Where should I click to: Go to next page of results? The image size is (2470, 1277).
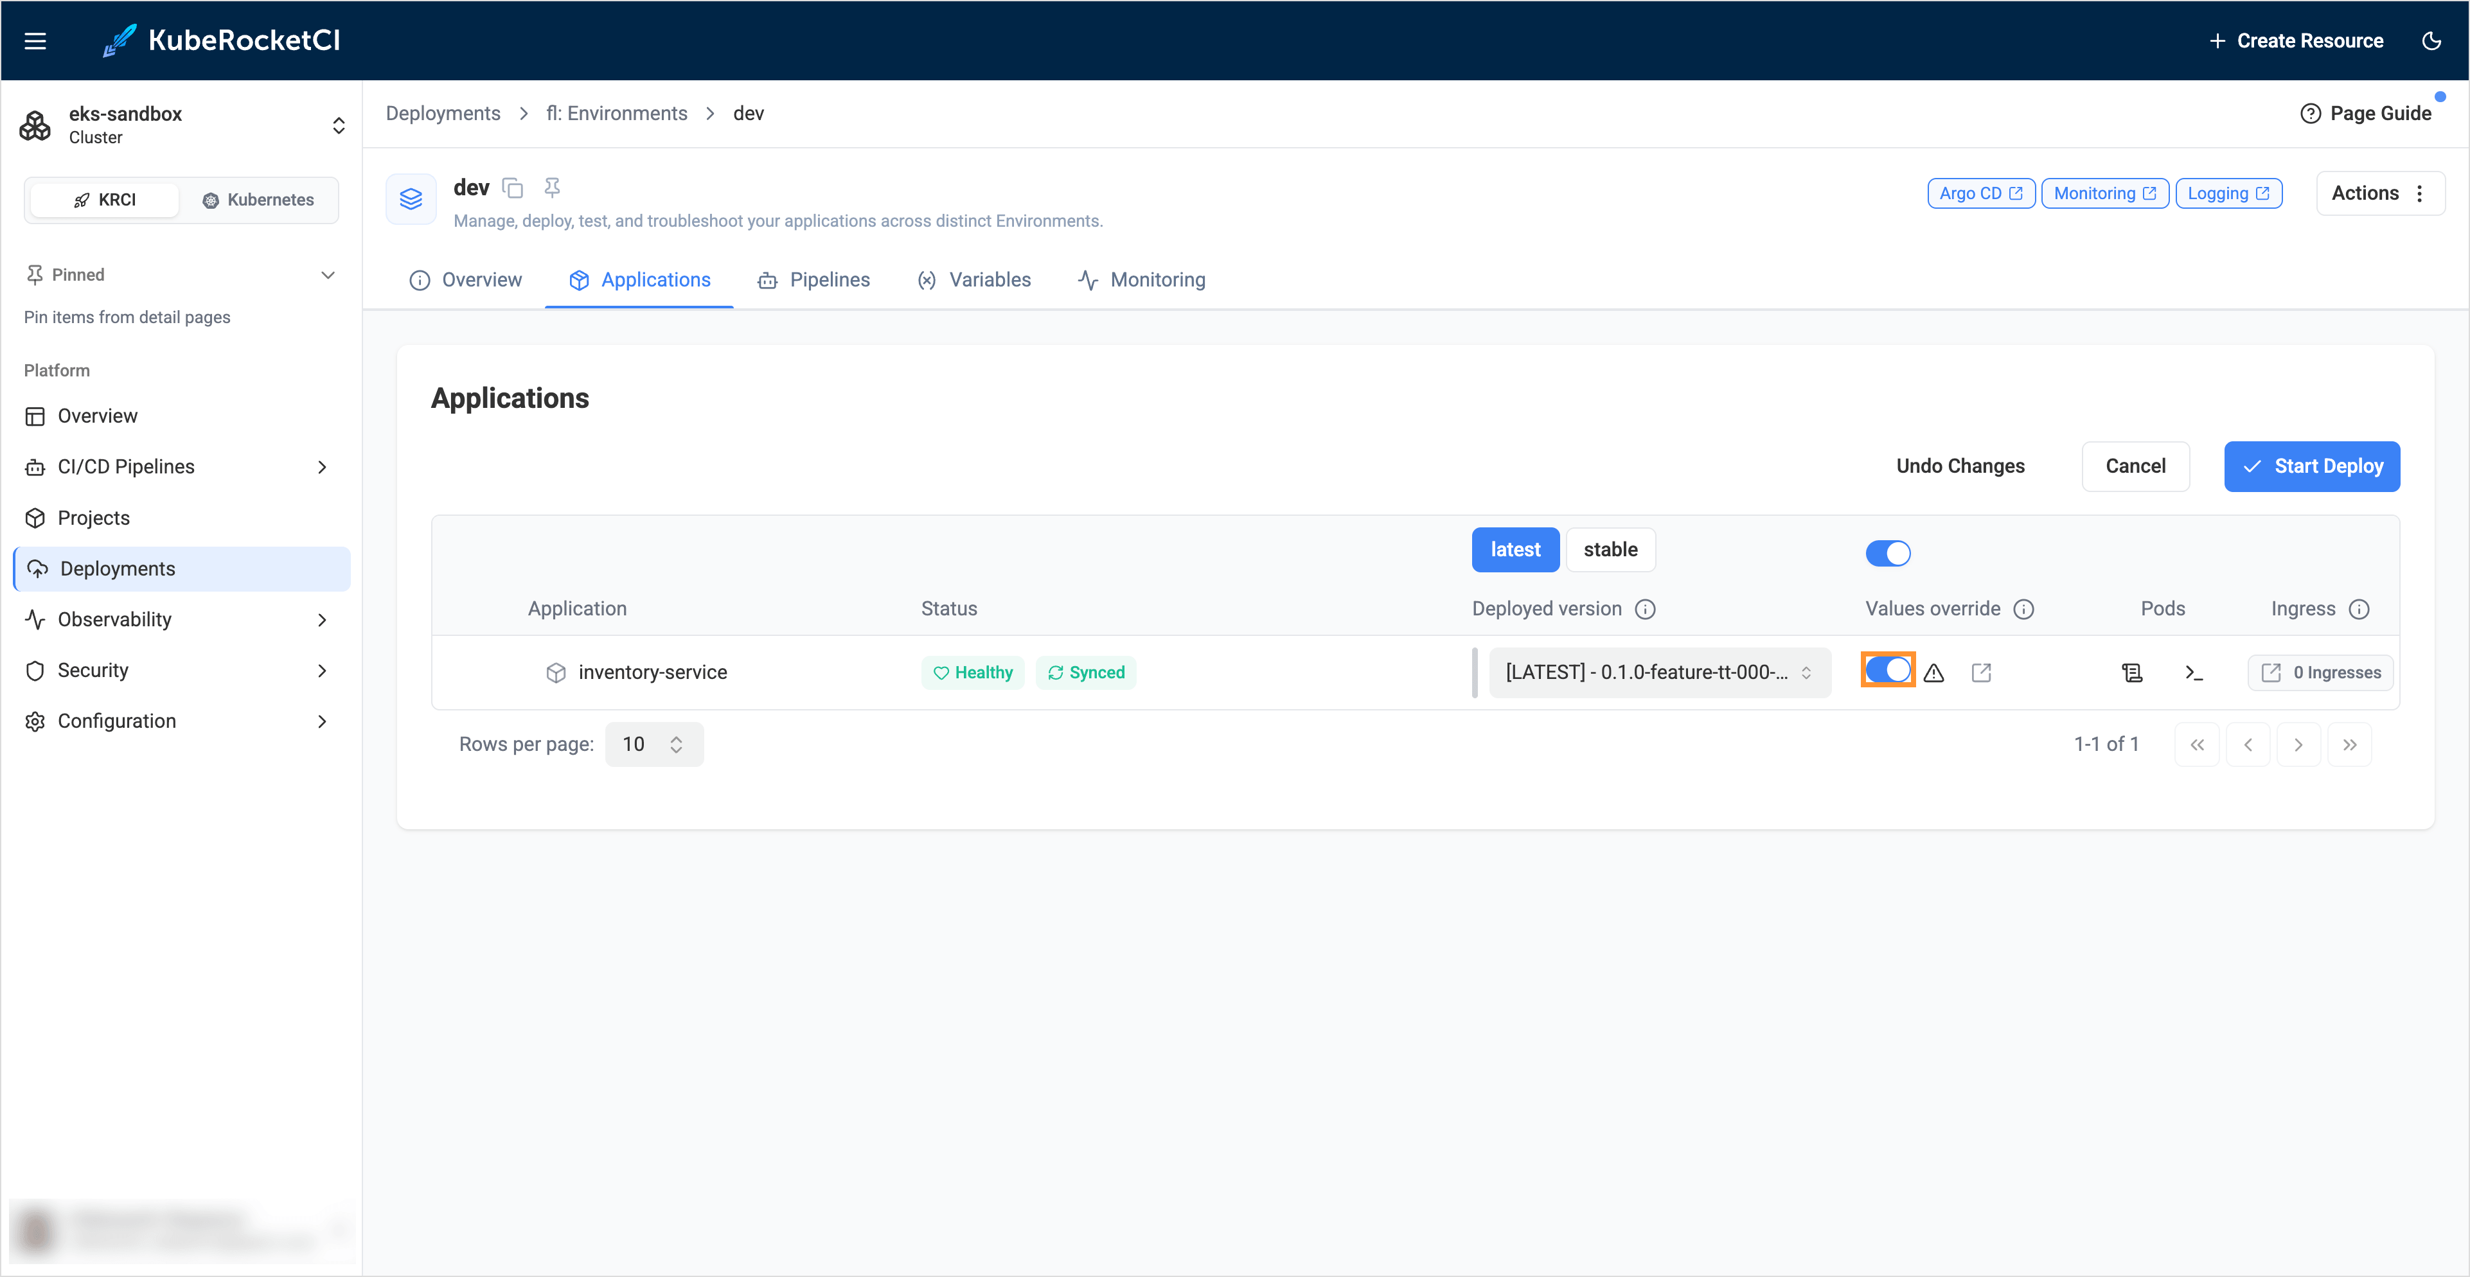(x=2298, y=745)
